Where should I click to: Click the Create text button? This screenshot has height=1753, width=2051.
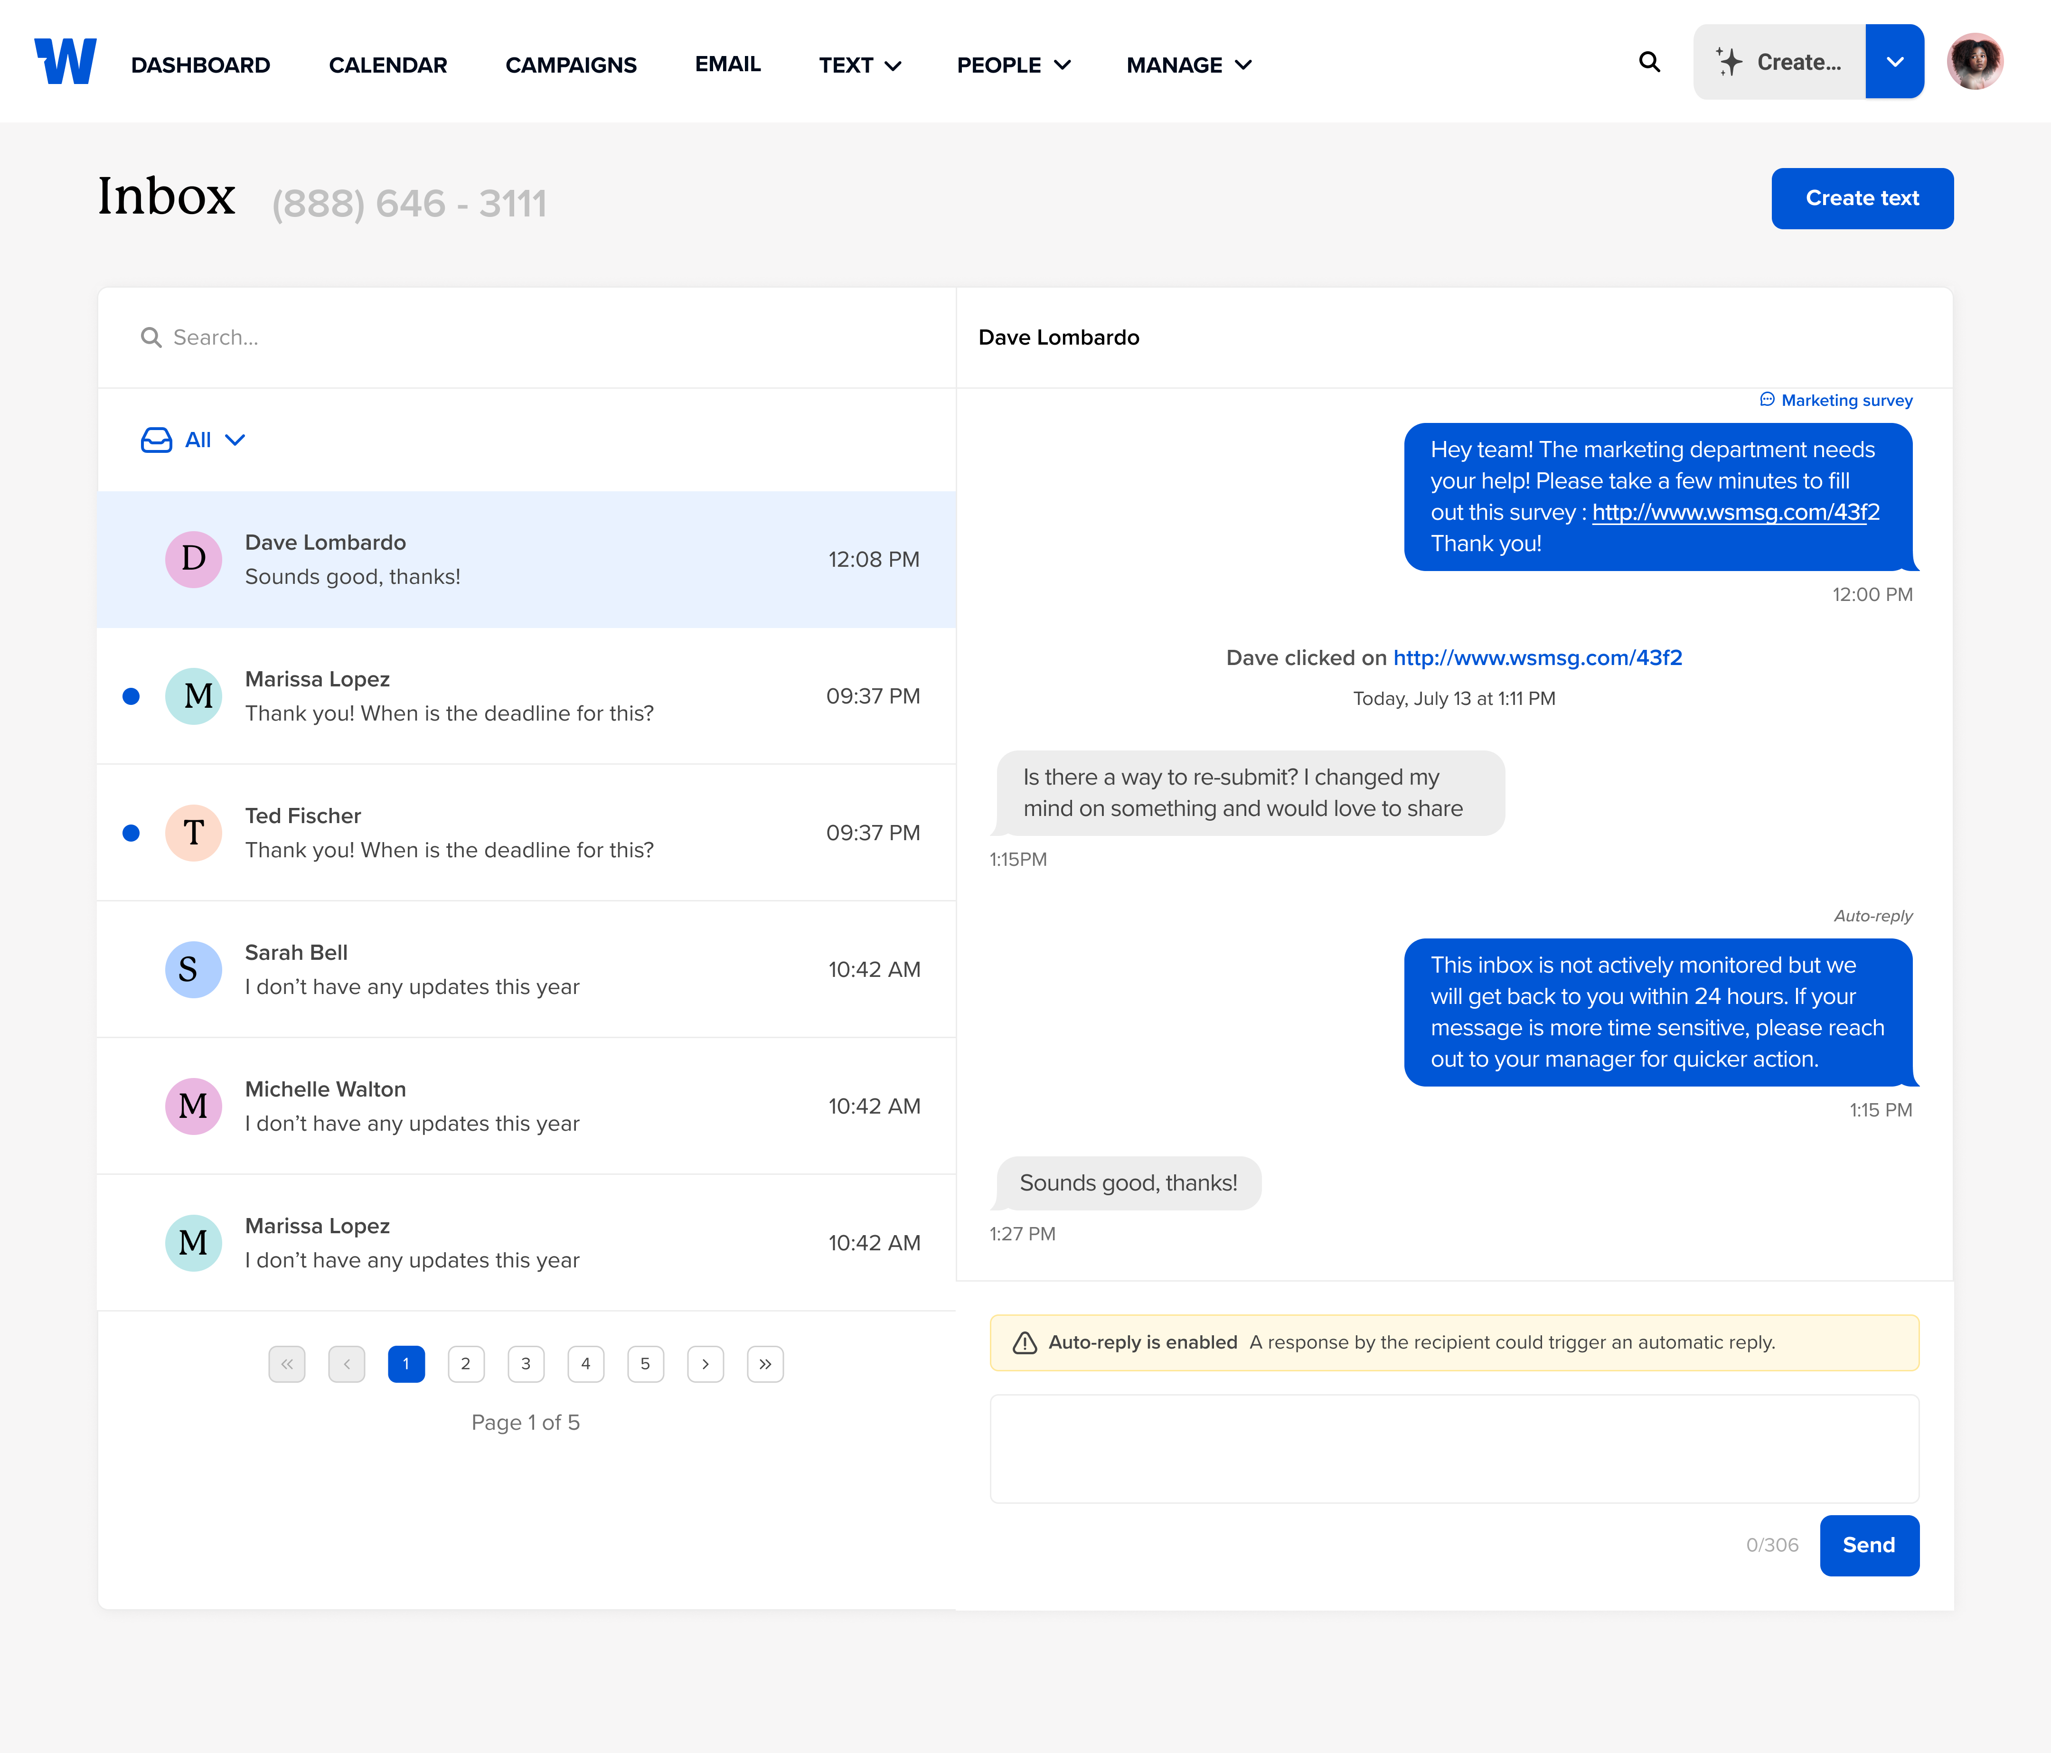(1862, 198)
